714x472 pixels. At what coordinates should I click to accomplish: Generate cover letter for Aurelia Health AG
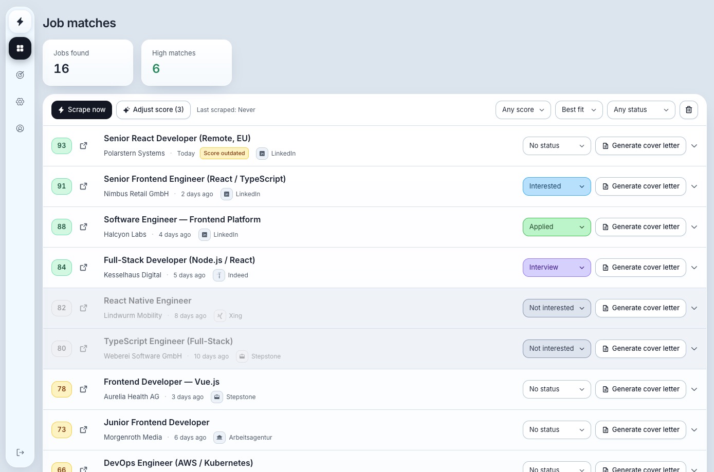(640, 389)
